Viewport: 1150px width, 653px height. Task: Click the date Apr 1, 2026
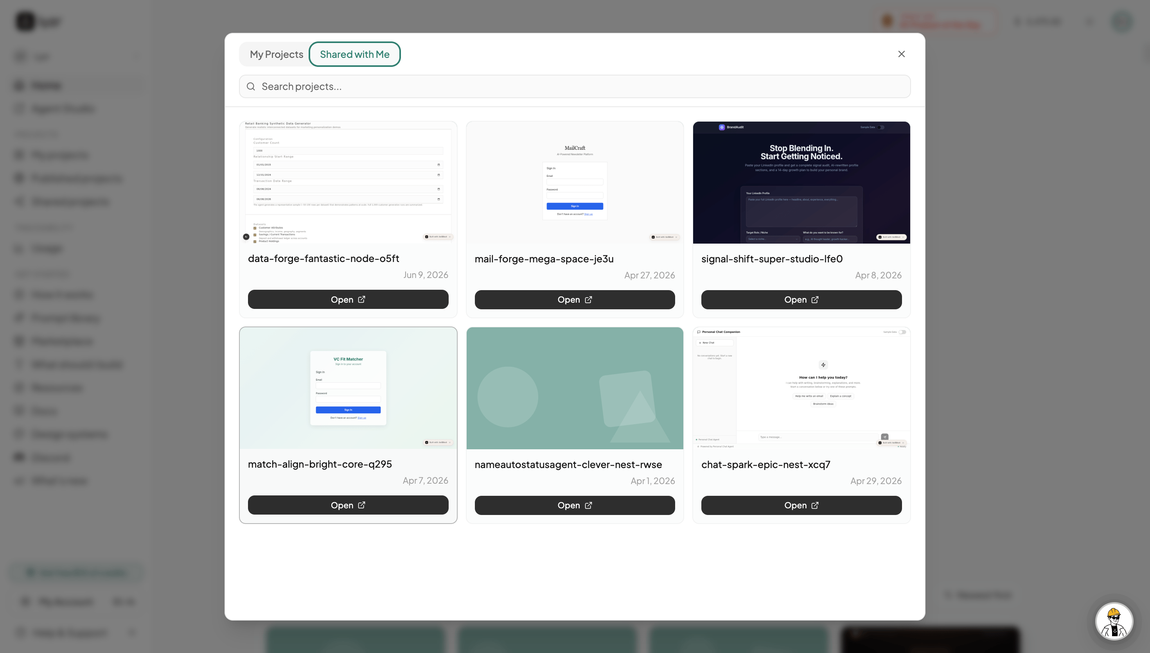pos(652,481)
